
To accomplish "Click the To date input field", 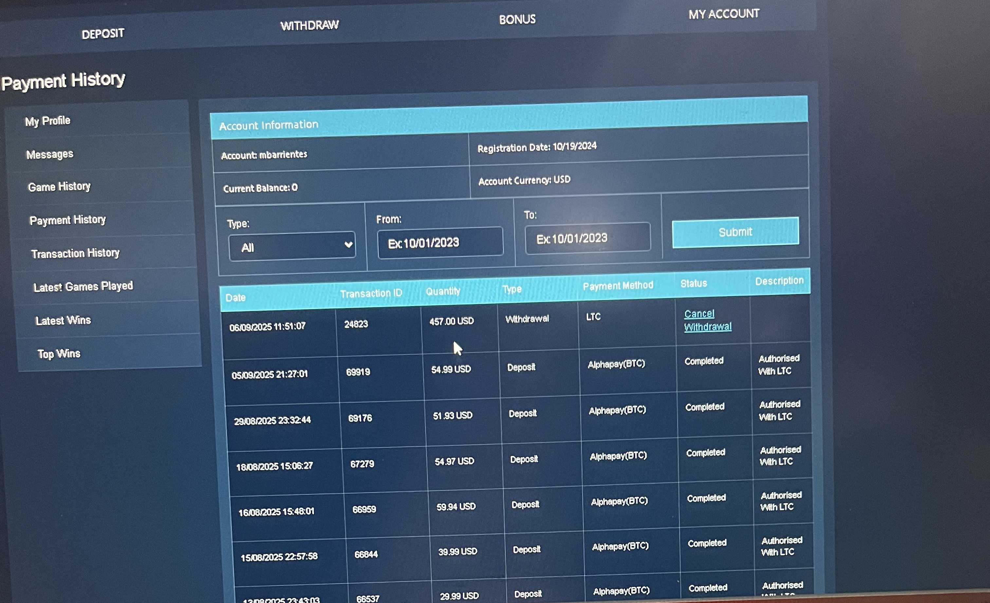I will coord(587,238).
